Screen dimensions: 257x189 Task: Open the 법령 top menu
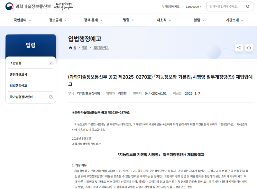click(126, 20)
